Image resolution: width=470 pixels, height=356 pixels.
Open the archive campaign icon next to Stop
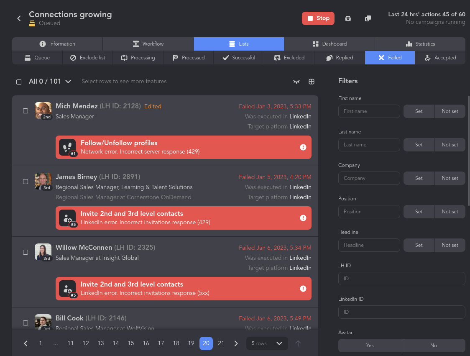tap(348, 18)
